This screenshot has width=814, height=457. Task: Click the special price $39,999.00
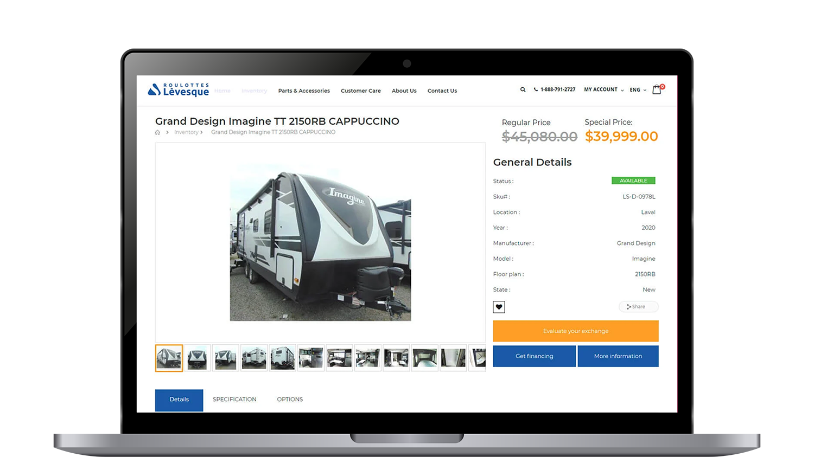coord(621,137)
